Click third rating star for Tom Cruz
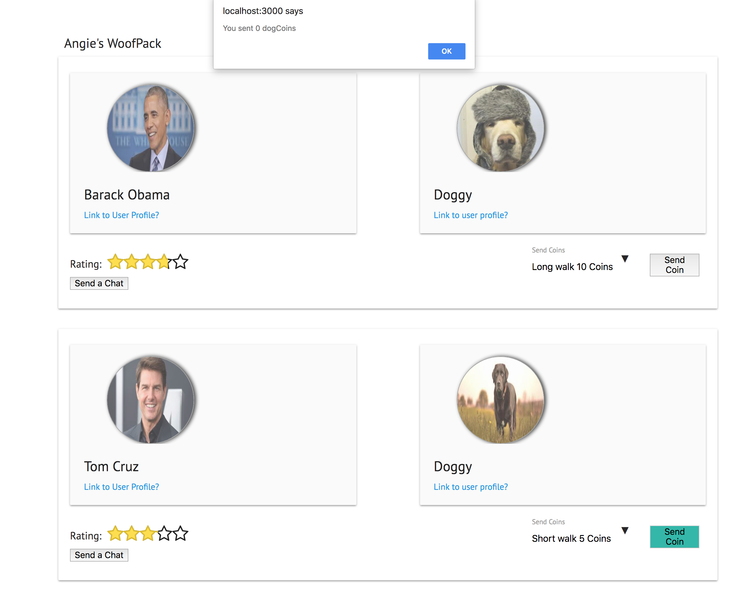The width and height of the screenshot is (756, 596). (148, 534)
